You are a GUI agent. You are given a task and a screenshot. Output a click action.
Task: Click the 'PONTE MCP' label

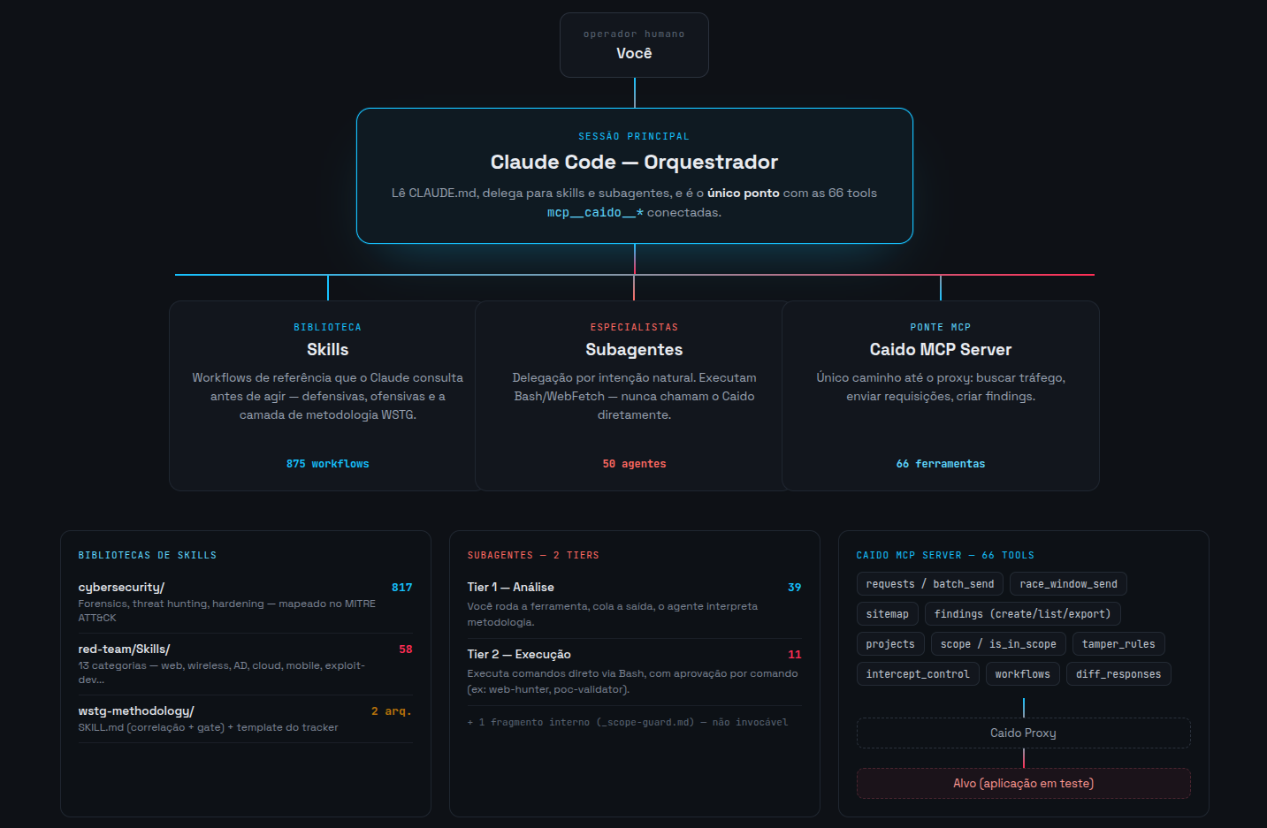[x=941, y=327]
